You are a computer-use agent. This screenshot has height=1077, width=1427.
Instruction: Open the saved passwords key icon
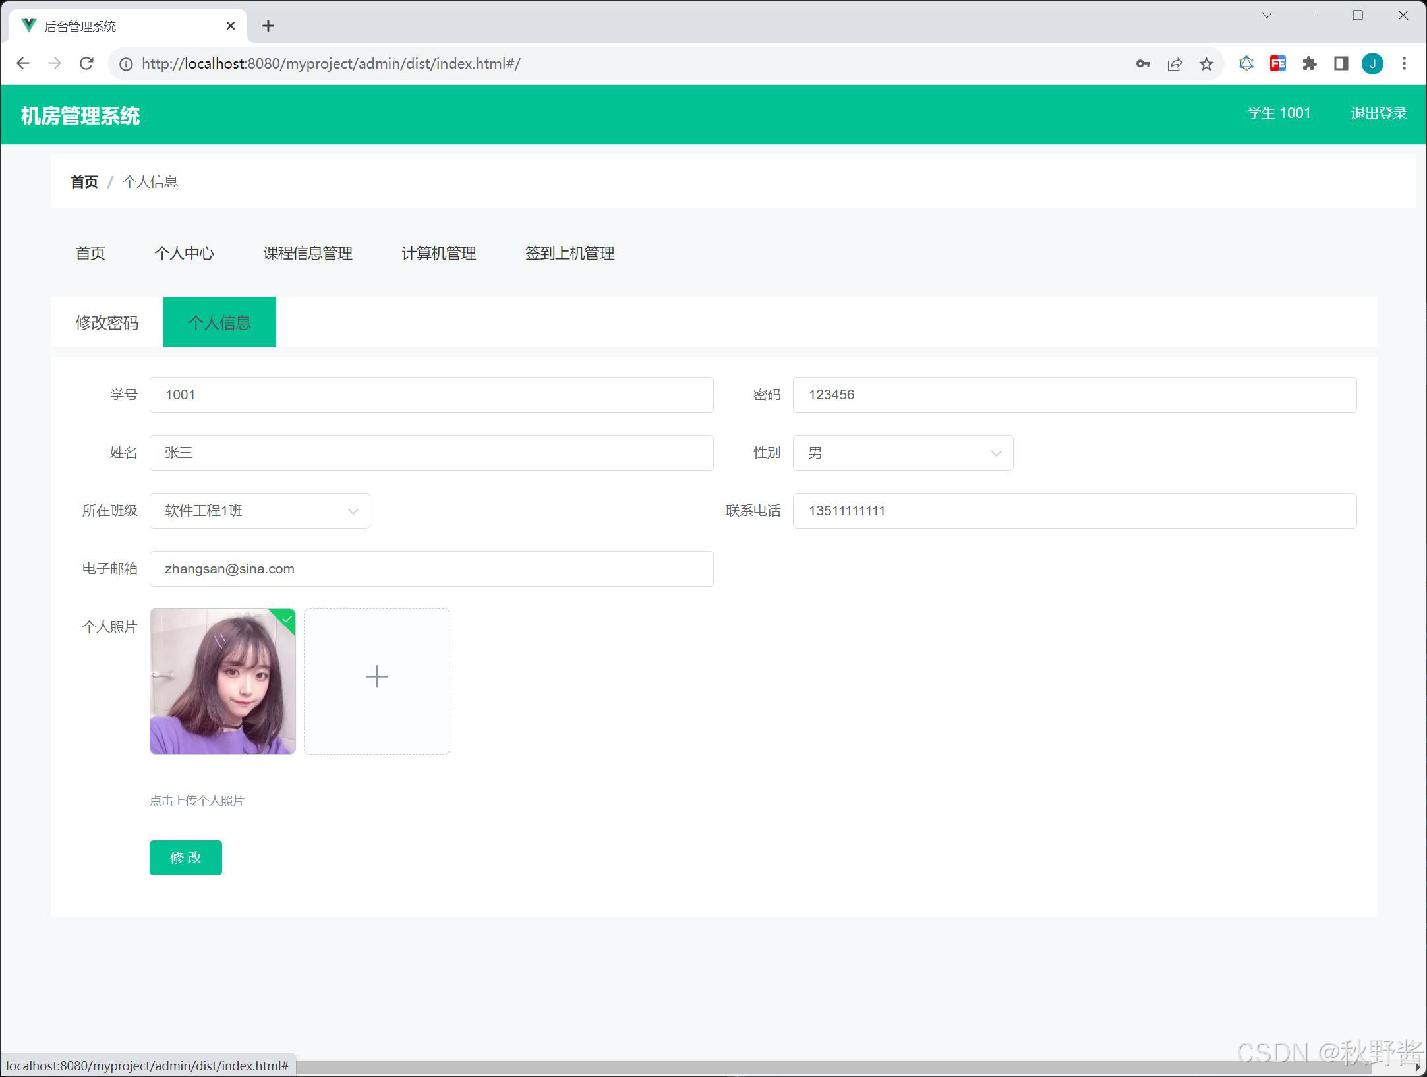coord(1143,64)
